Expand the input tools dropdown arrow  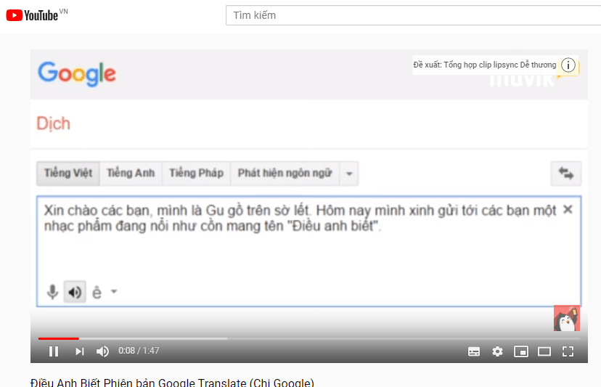pos(114,291)
